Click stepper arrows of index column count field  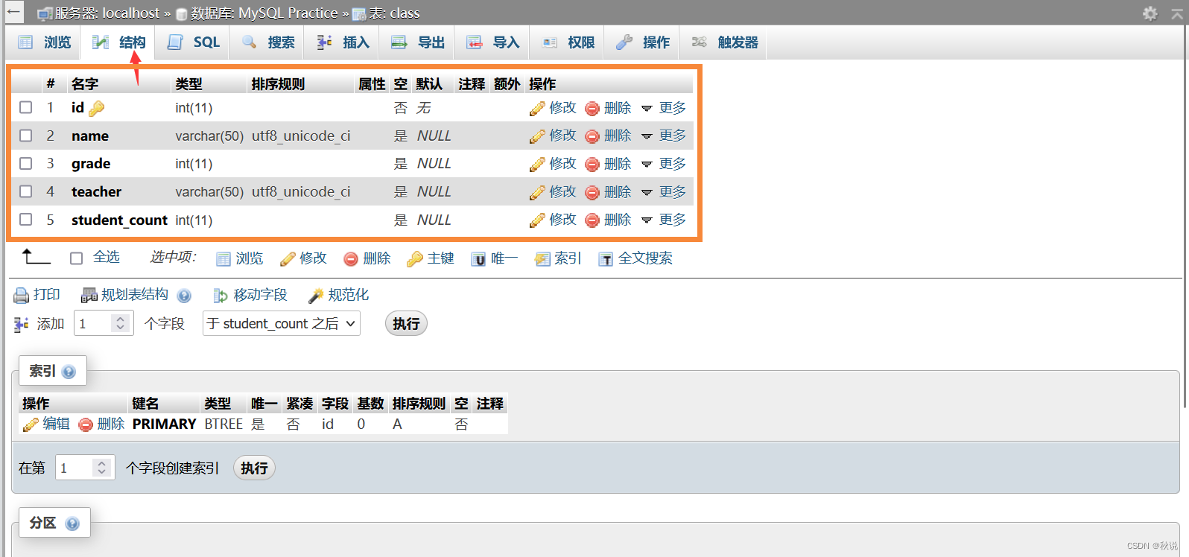point(101,468)
